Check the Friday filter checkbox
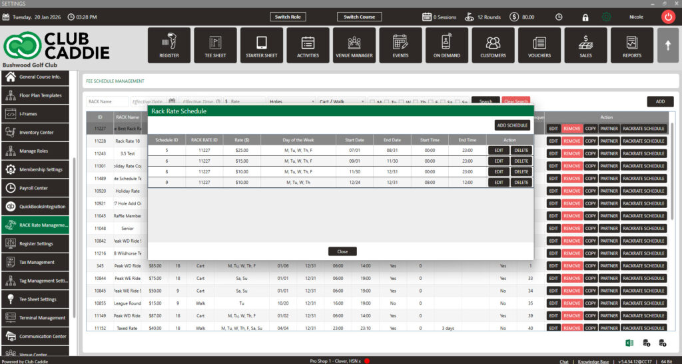 click(x=430, y=102)
